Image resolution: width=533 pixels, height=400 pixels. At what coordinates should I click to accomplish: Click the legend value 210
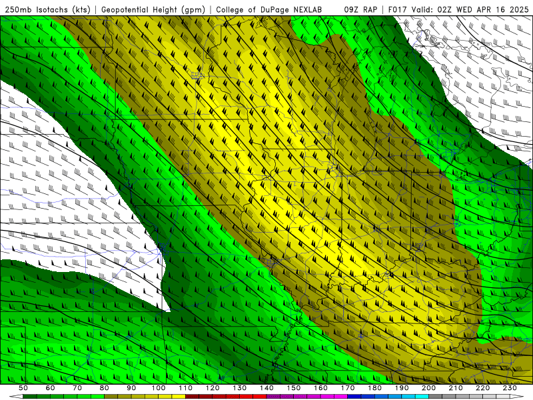tap(456, 388)
